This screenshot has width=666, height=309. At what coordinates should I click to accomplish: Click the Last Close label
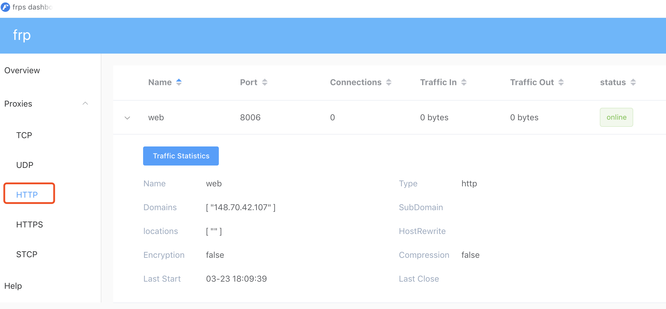(419, 279)
